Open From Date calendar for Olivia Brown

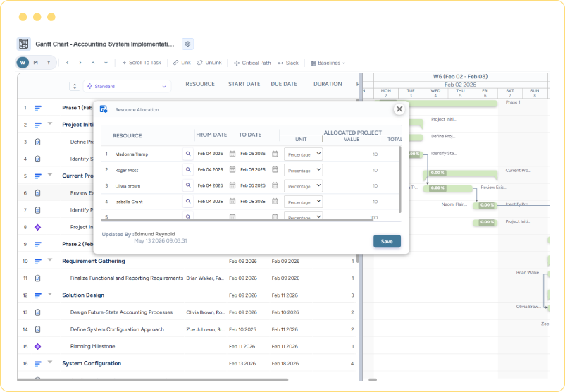[232, 185]
